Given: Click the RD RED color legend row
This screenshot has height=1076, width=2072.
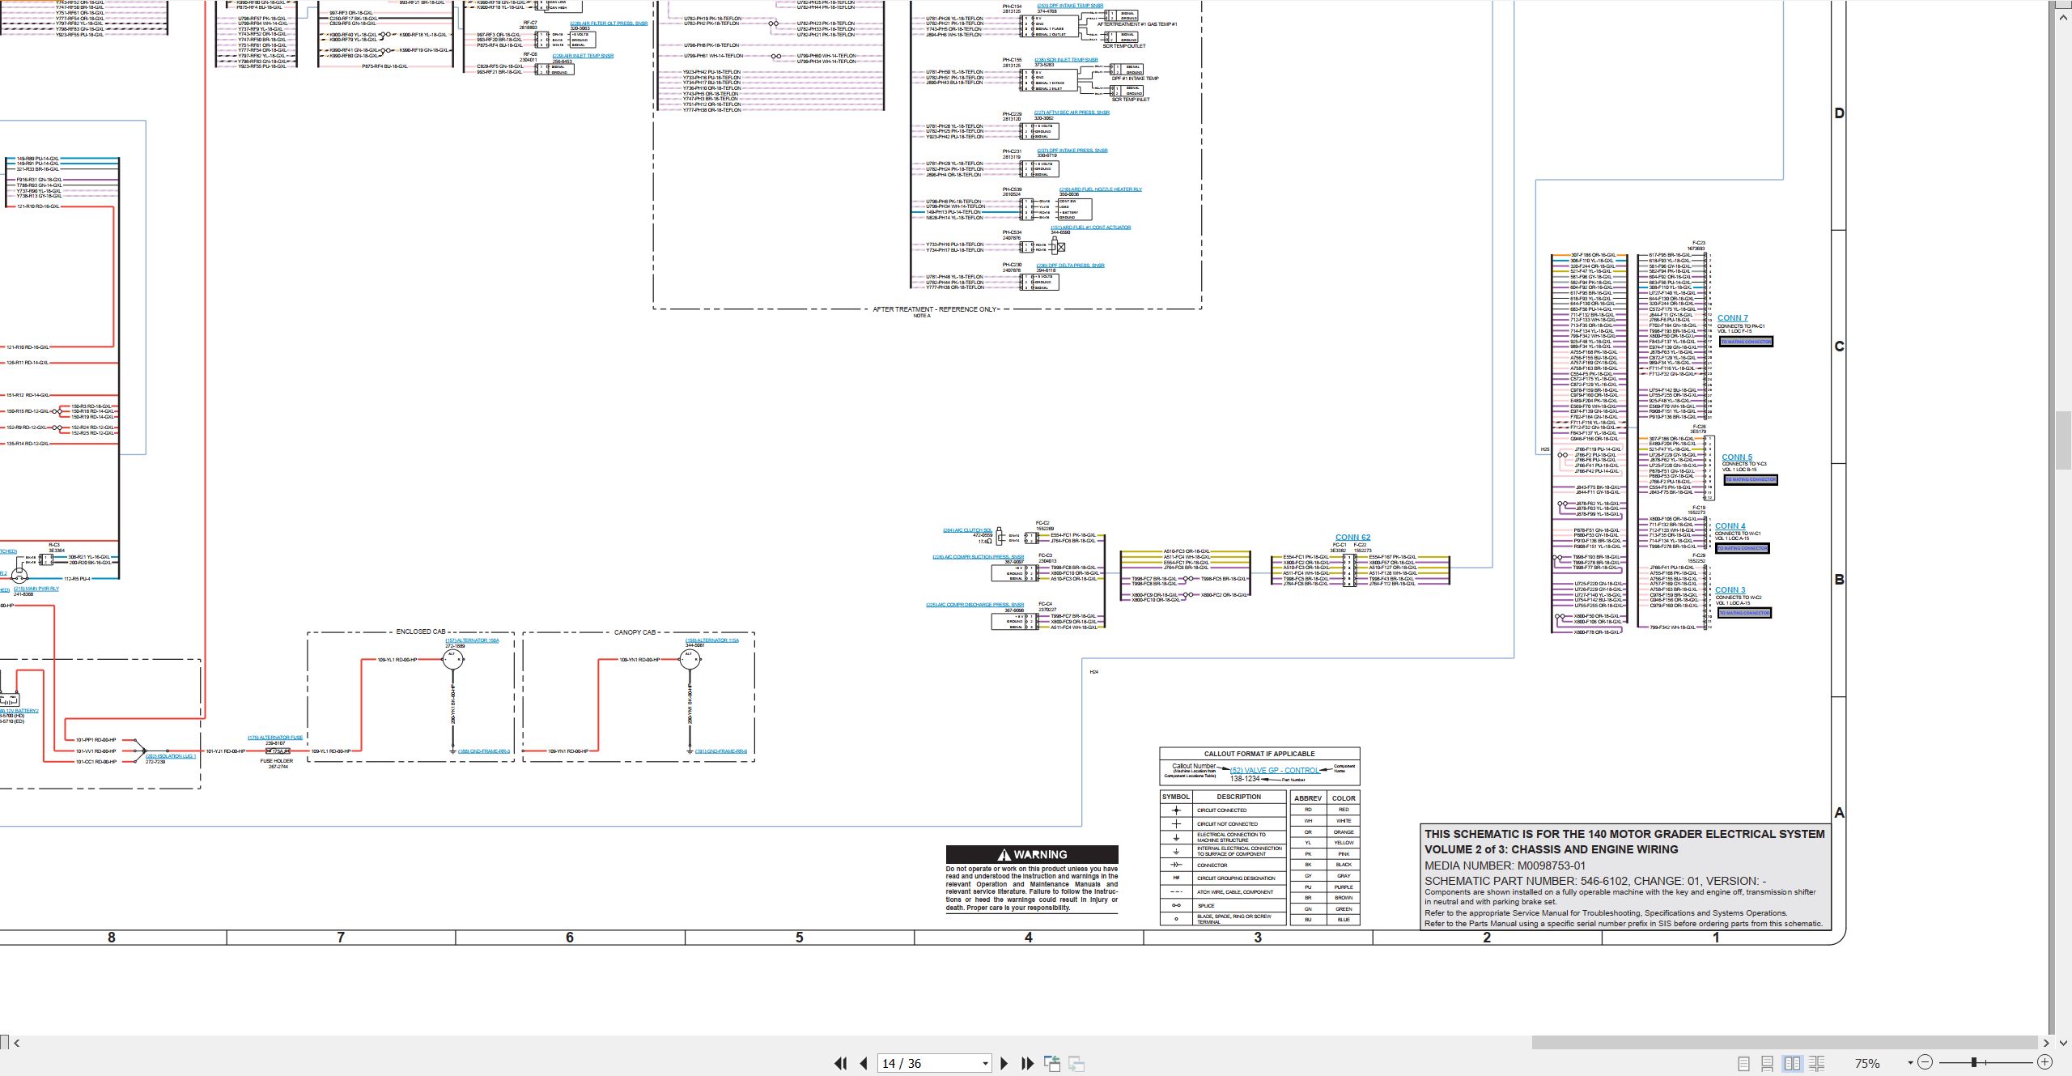Looking at the screenshot, I should (1325, 810).
